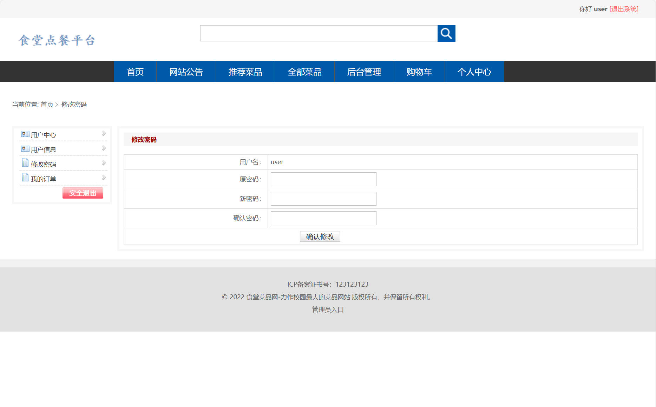Screen dimensions: 656x407
Task: Select 推荐菜品 in the navigation bar
Action: pos(245,72)
